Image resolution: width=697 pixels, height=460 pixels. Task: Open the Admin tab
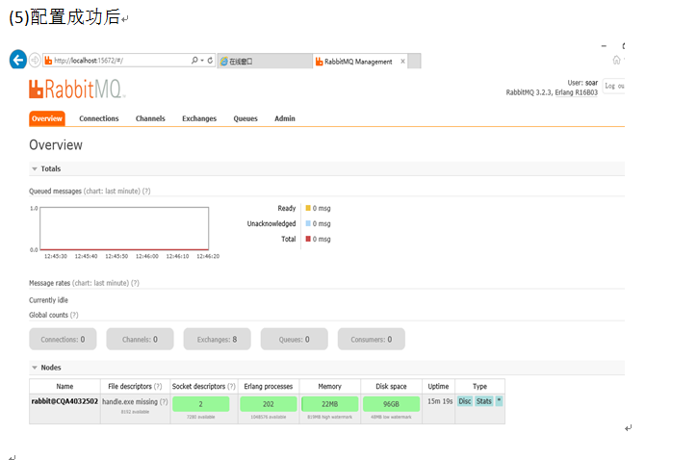(285, 118)
